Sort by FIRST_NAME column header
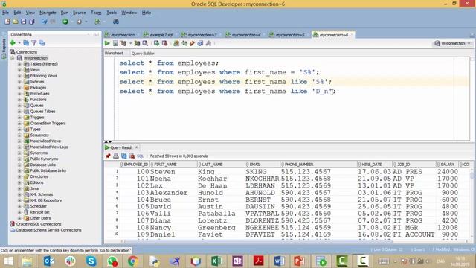476x268 pixels. [174, 165]
